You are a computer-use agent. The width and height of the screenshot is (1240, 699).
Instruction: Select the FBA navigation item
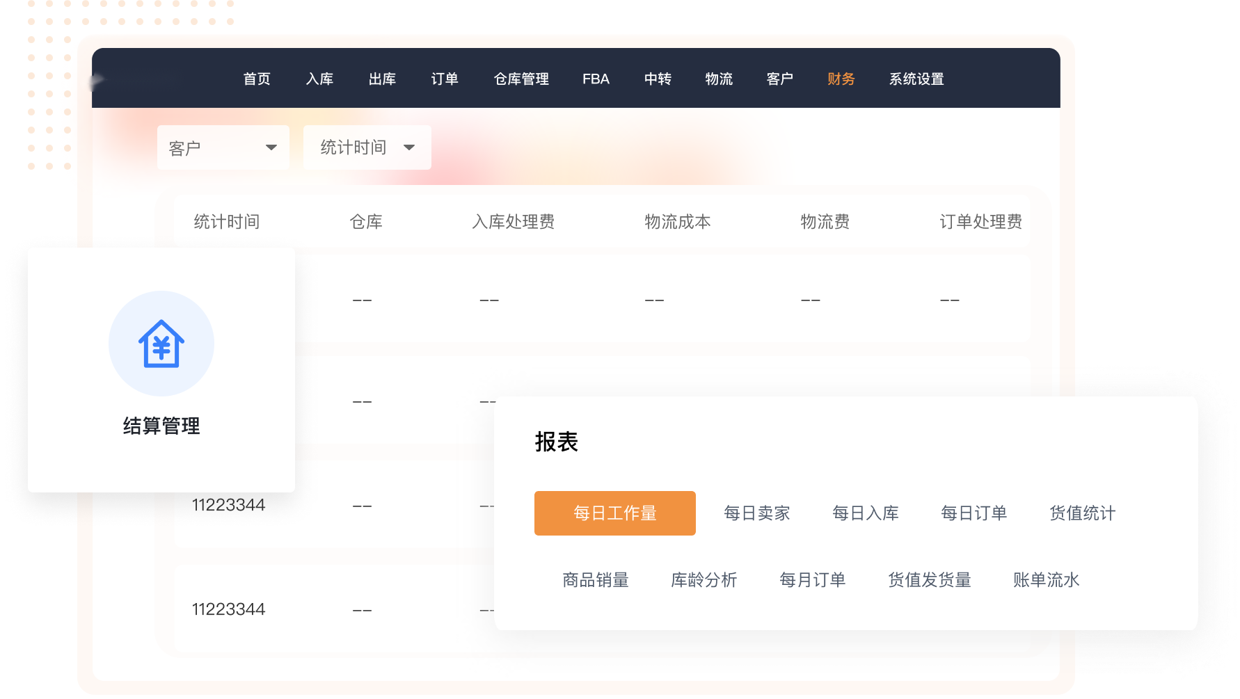coord(596,79)
